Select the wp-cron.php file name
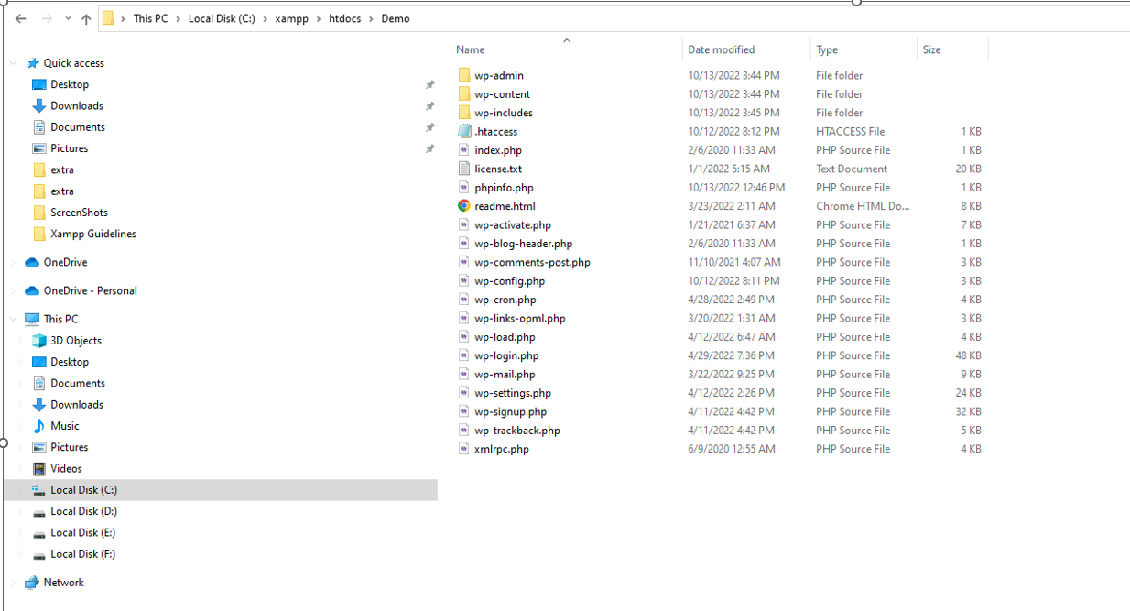The image size is (1130, 611). click(505, 300)
